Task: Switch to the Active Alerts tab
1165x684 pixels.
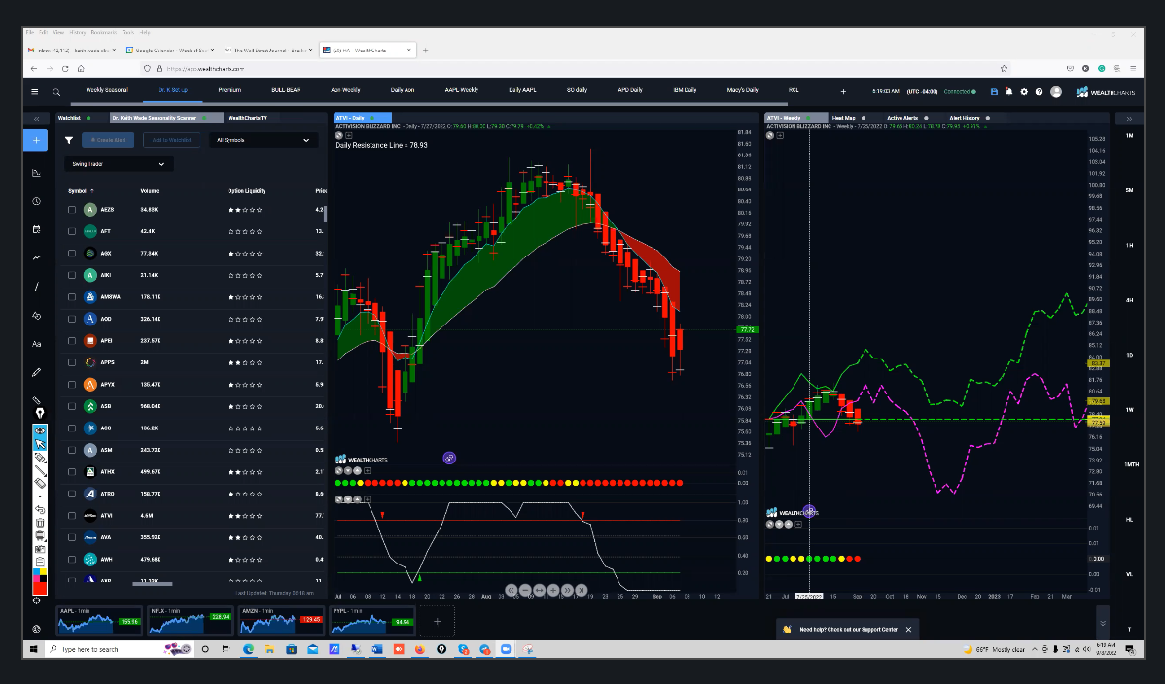Action: (x=902, y=119)
